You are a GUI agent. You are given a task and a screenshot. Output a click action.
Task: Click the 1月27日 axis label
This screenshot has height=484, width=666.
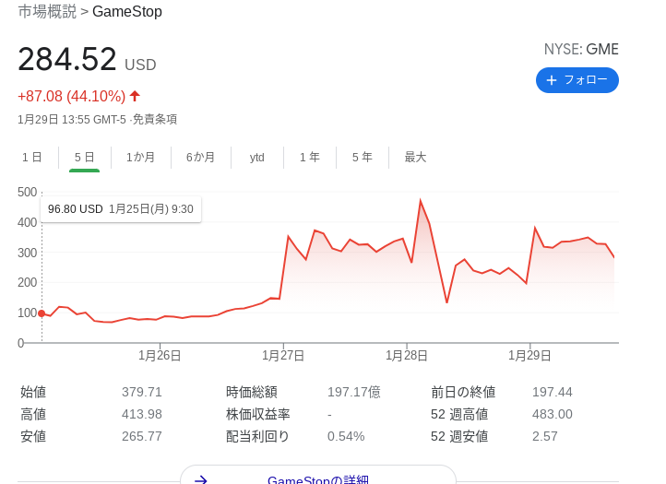tap(283, 355)
